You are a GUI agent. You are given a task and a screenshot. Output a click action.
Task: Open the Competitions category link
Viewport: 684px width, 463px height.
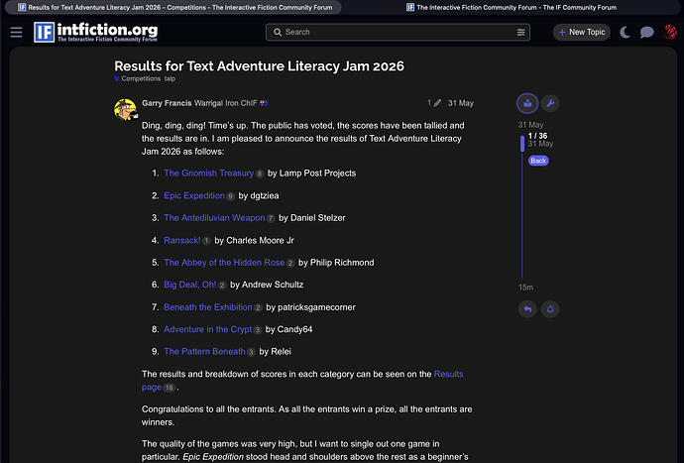point(138,78)
